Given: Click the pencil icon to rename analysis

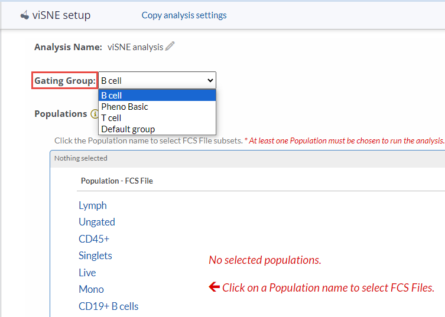Looking at the screenshot, I should (x=170, y=47).
